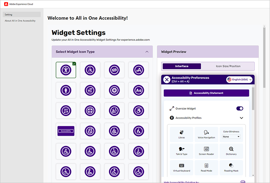Switch to the Icon Size/Position tab

pos(228,66)
